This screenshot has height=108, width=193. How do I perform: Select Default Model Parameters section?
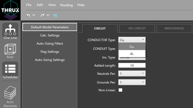50,27
